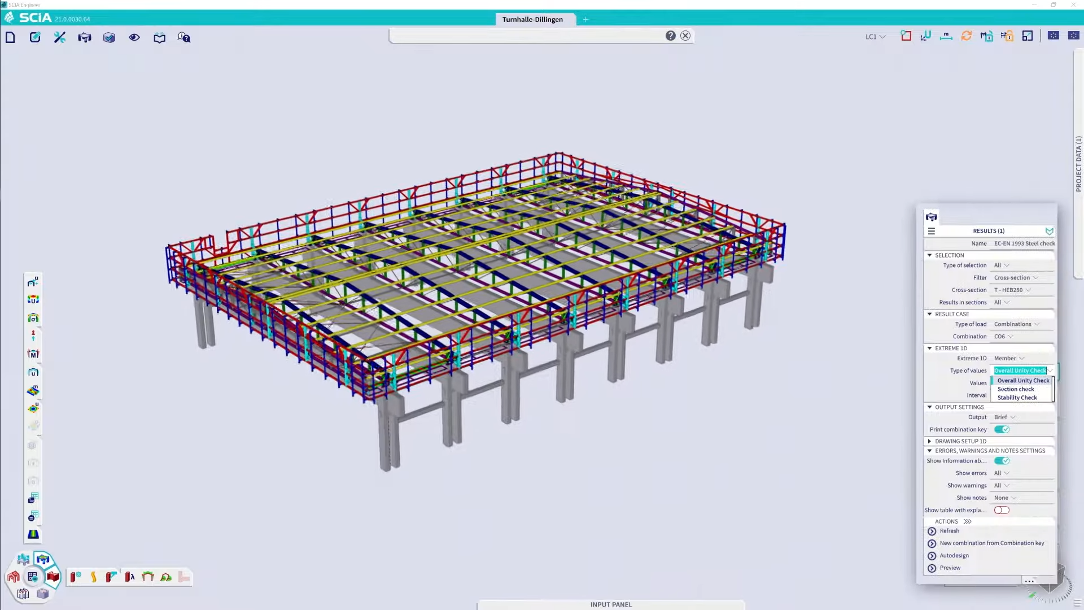
Task: Expand the DRAWING SETUP 1D section
Action: [930, 442]
